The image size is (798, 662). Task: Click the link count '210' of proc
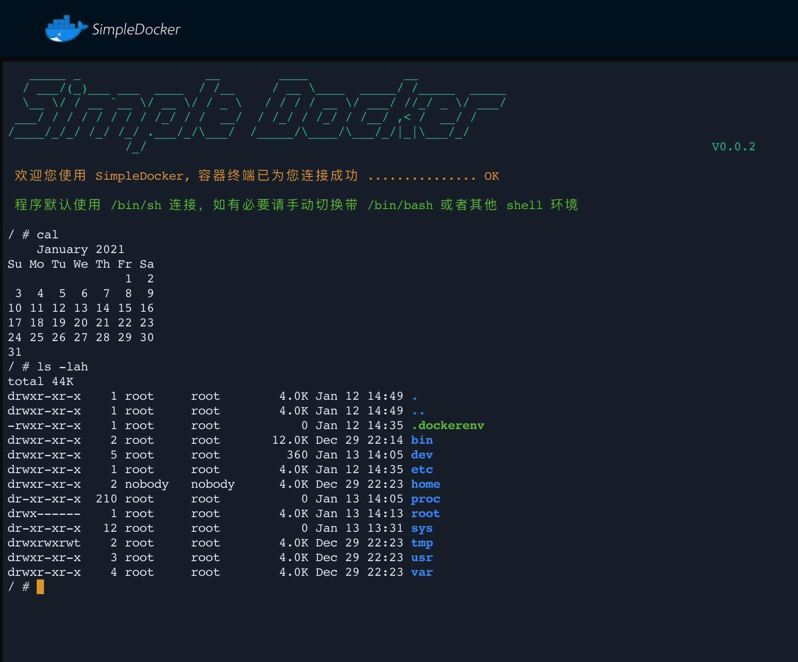(106, 499)
